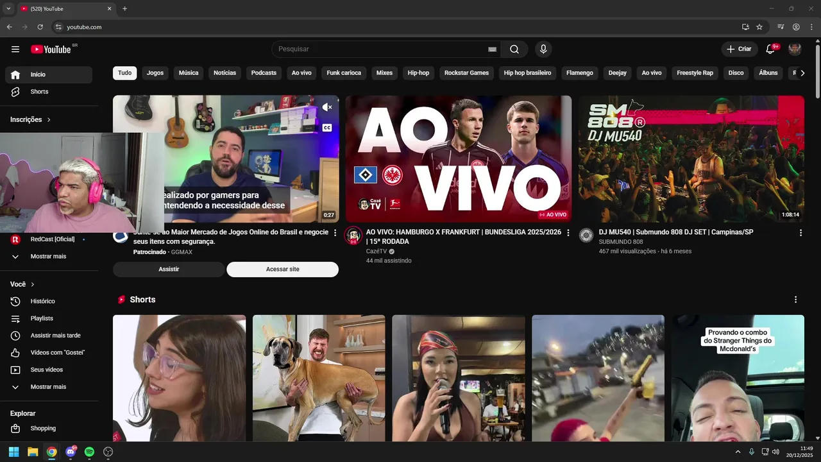Open Discord from the taskbar
The height and width of the screenshot is (462, 821).
click(x=71, y=452)
